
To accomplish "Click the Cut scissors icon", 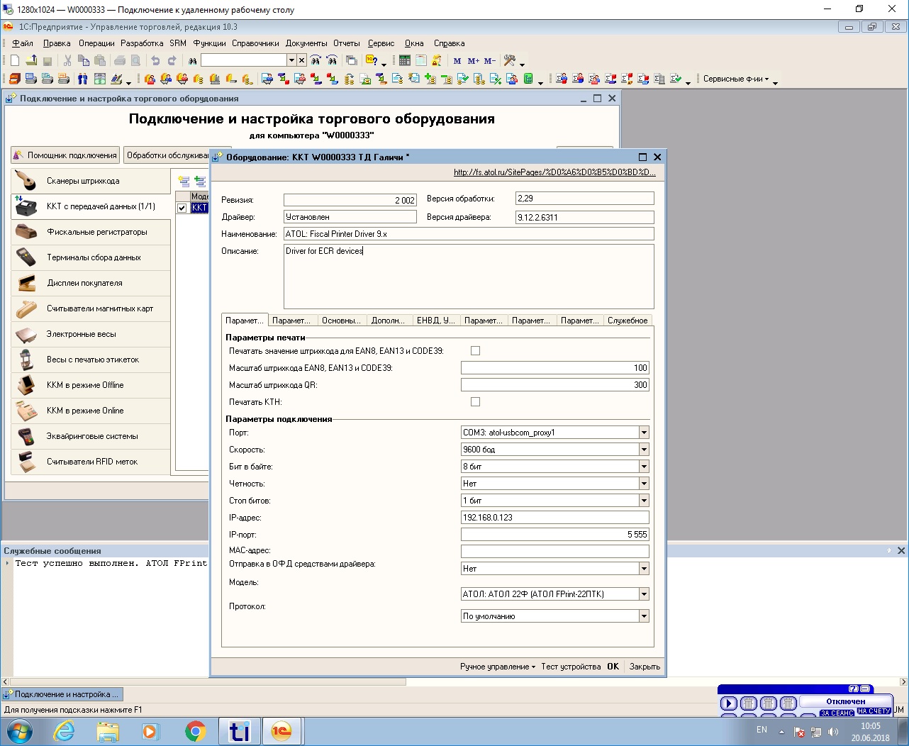I will [x=67, y=61].
